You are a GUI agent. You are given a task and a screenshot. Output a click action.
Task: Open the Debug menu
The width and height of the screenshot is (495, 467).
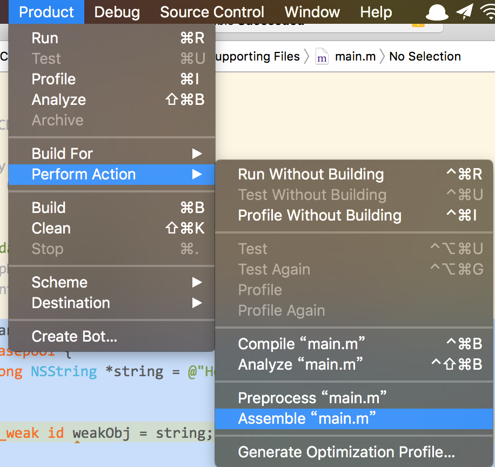[117, 12]
